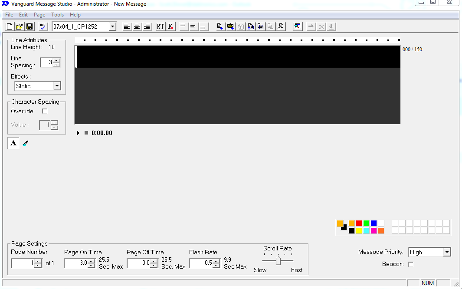
Task: Center-align the message text
Action: pyautogui.click(x=137, y=26)
